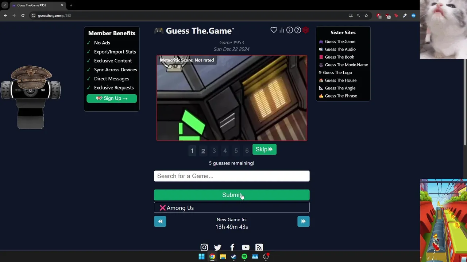Select screenshot number 3
Screen dimensions: 467x262
(x=214, y=151)
